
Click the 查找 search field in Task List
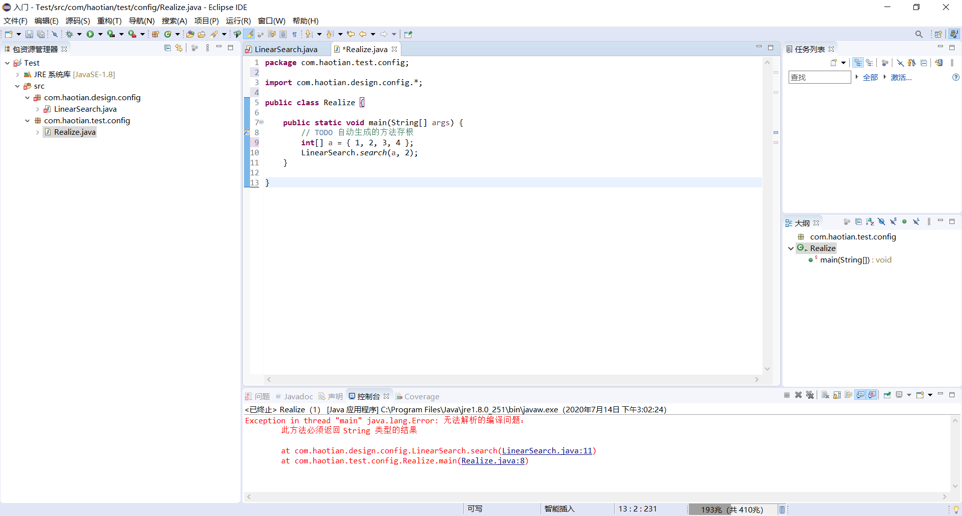(x=820, y=77)
